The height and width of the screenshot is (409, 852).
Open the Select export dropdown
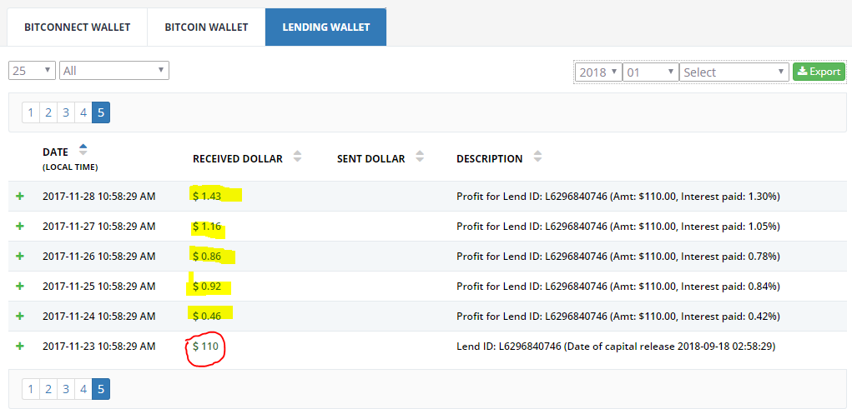coord(734,72)
